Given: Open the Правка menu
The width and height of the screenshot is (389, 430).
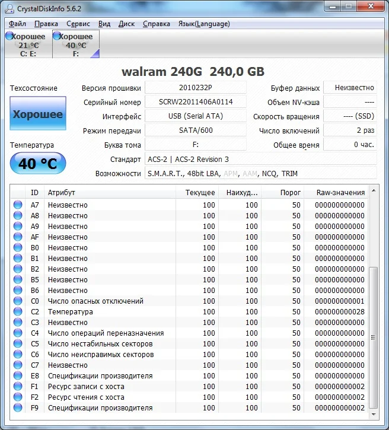Looking at the screenshot, I should [46, 24].
